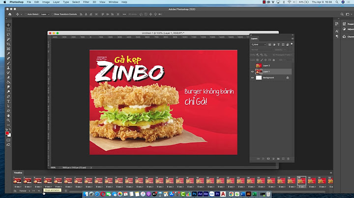Select the Rectangular Marquee tool

pos(8,30)
